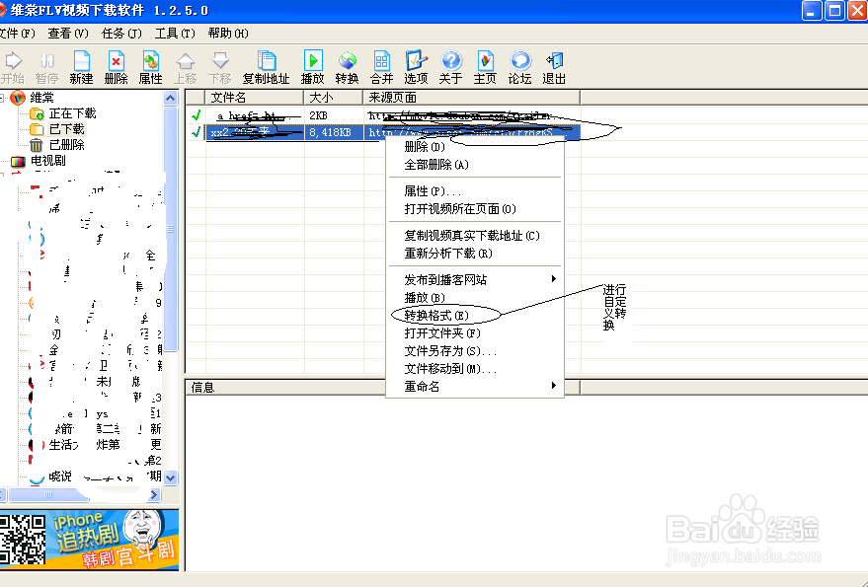Choose 打开视频所在页面(O) in context menu
This screenshot has width=868, height=587.
474,209
